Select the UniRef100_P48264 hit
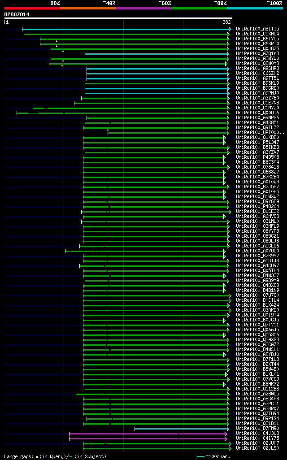The width and height of the screenshot is (287, 460). pyautogui.click(x=257, y=207)
